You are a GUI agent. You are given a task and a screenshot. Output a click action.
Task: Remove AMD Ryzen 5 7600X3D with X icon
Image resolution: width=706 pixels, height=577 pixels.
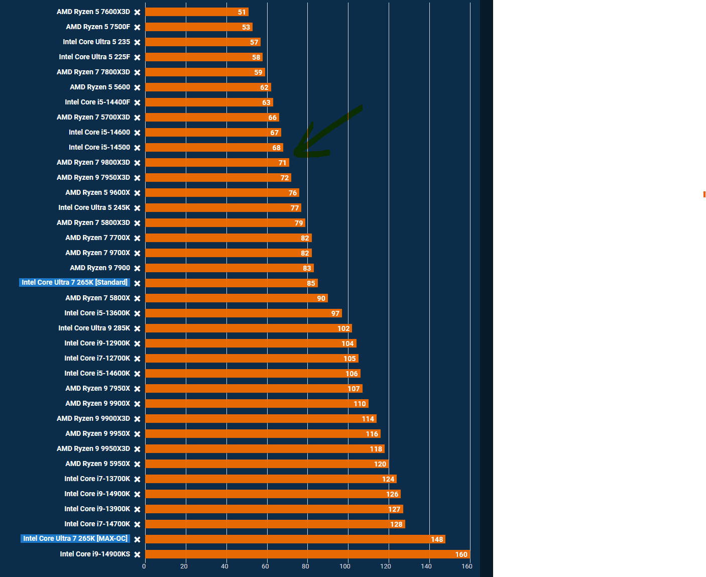[137, 12]
